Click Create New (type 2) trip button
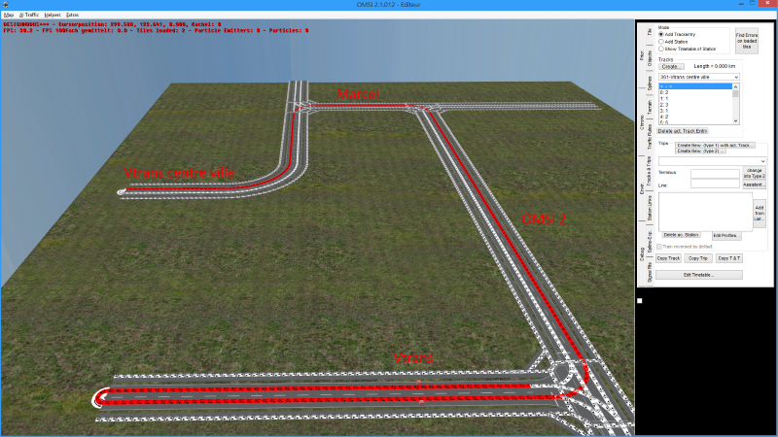This screenshot has height=437, width=778. [x=700, y=151]
